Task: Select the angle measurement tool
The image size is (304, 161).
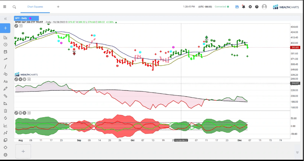Action: [5, 103]
